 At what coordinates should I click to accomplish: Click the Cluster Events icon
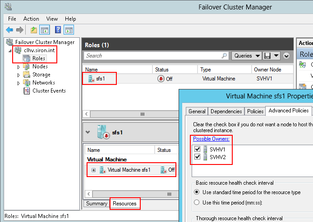pos(27,91)
